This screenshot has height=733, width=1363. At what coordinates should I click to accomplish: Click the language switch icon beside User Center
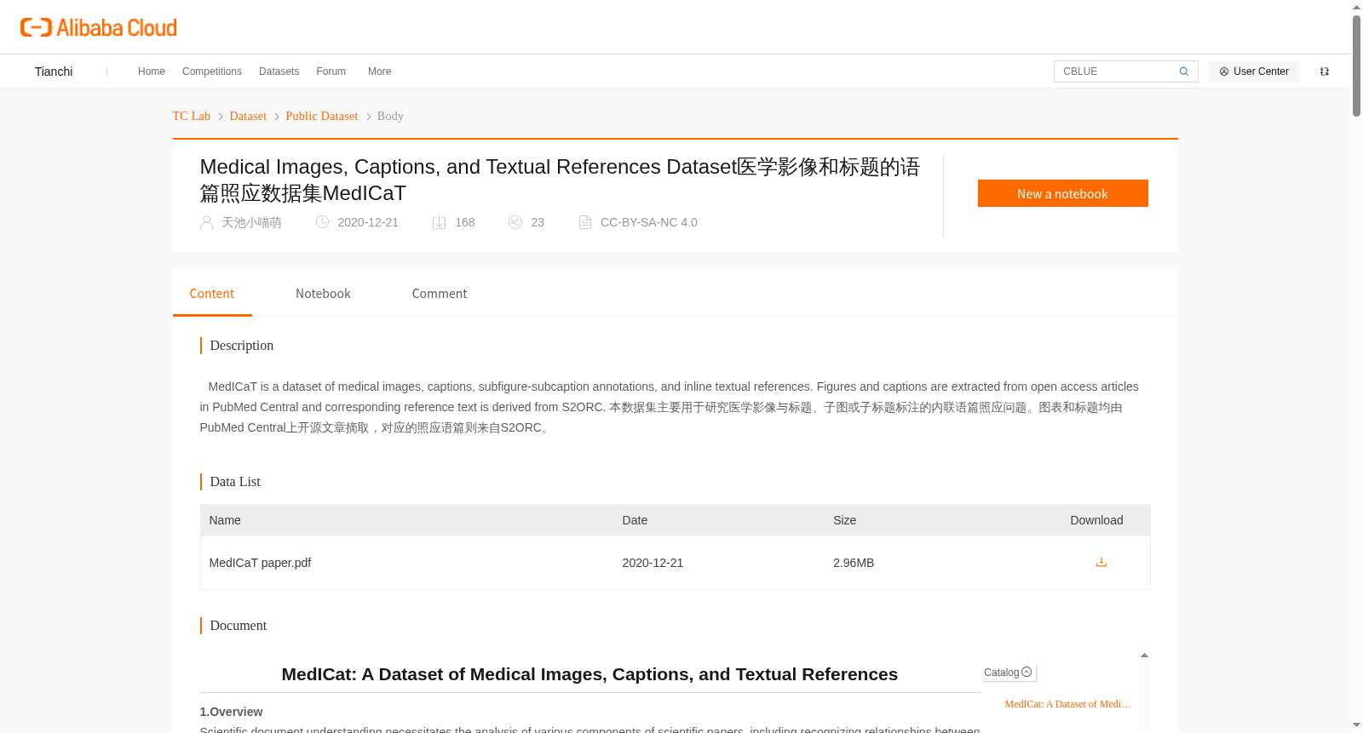[x=1325, y=72]
